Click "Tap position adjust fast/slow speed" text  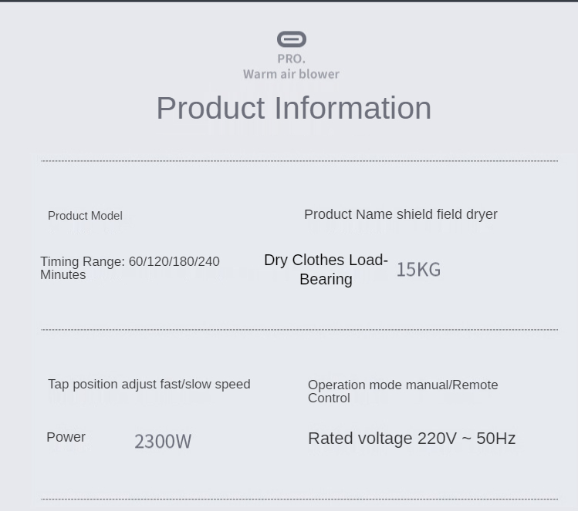pyautogui.click(x=149, y=384)
